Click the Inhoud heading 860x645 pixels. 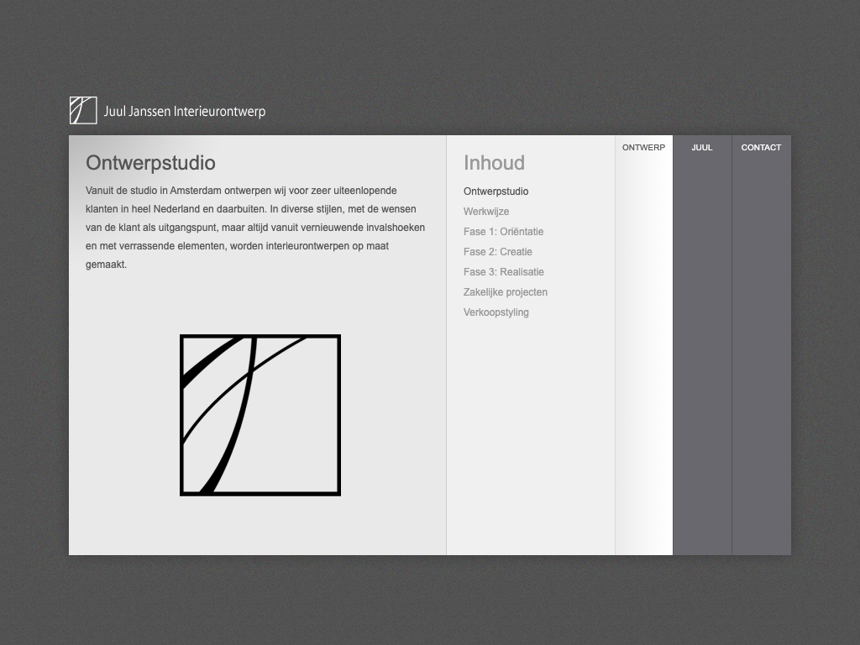(x=494, y=163)
